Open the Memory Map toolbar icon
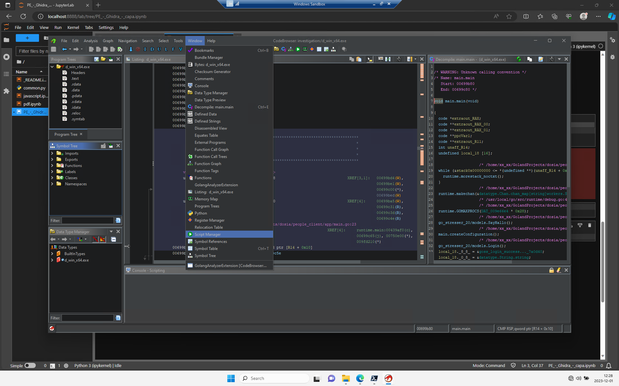Screen dimensions: 619x386 [305, 49]
